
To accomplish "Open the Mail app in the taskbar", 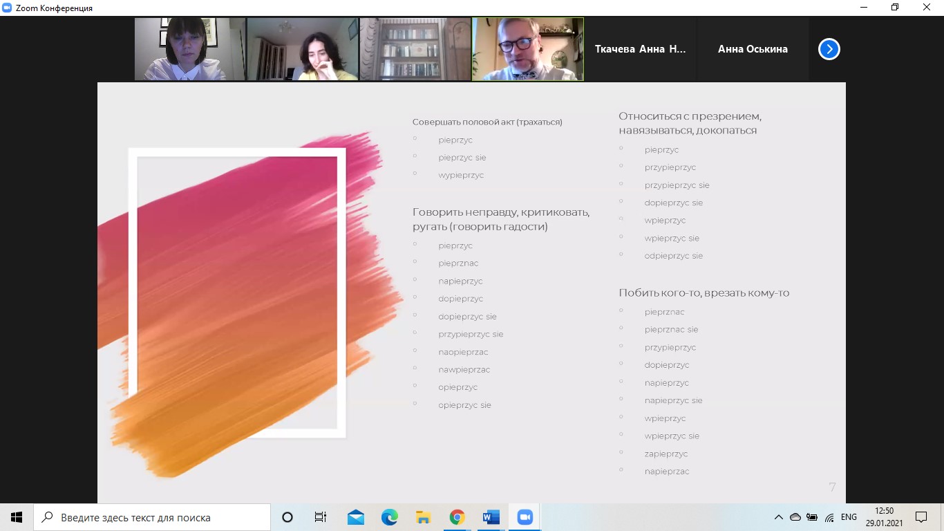I will point(356,517).
